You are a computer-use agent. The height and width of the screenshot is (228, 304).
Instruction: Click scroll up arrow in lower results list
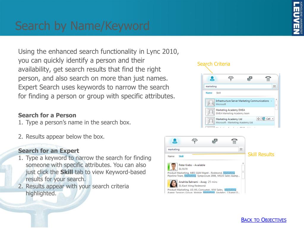(243, 163)
